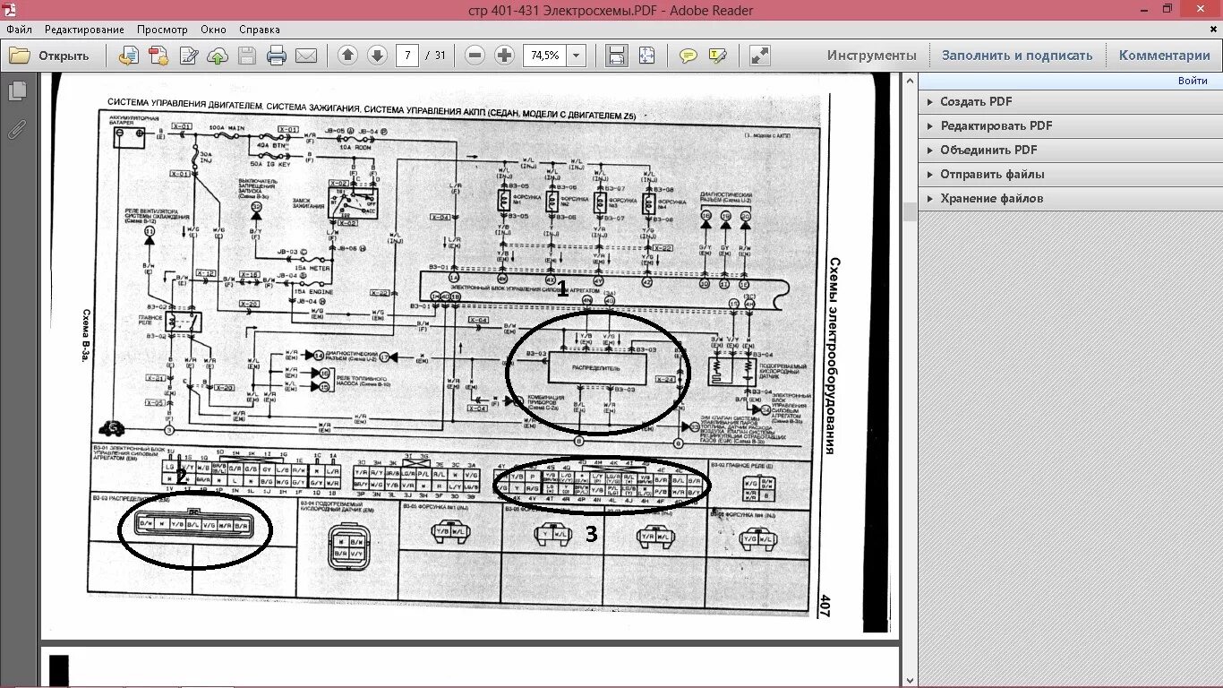Open the attachments paperclip panel
Viewport: 1223px width, 688px height.
[x=16, y=129]
